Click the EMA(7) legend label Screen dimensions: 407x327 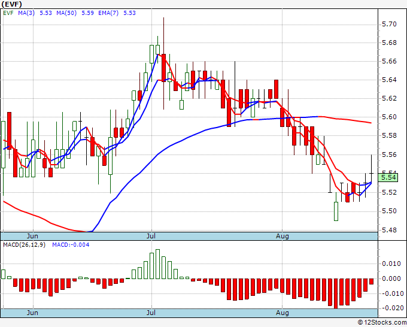(x=108, y=13)
